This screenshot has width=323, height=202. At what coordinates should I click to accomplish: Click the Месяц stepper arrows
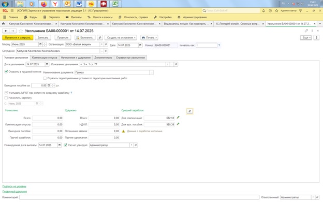[x=45, y=45]
